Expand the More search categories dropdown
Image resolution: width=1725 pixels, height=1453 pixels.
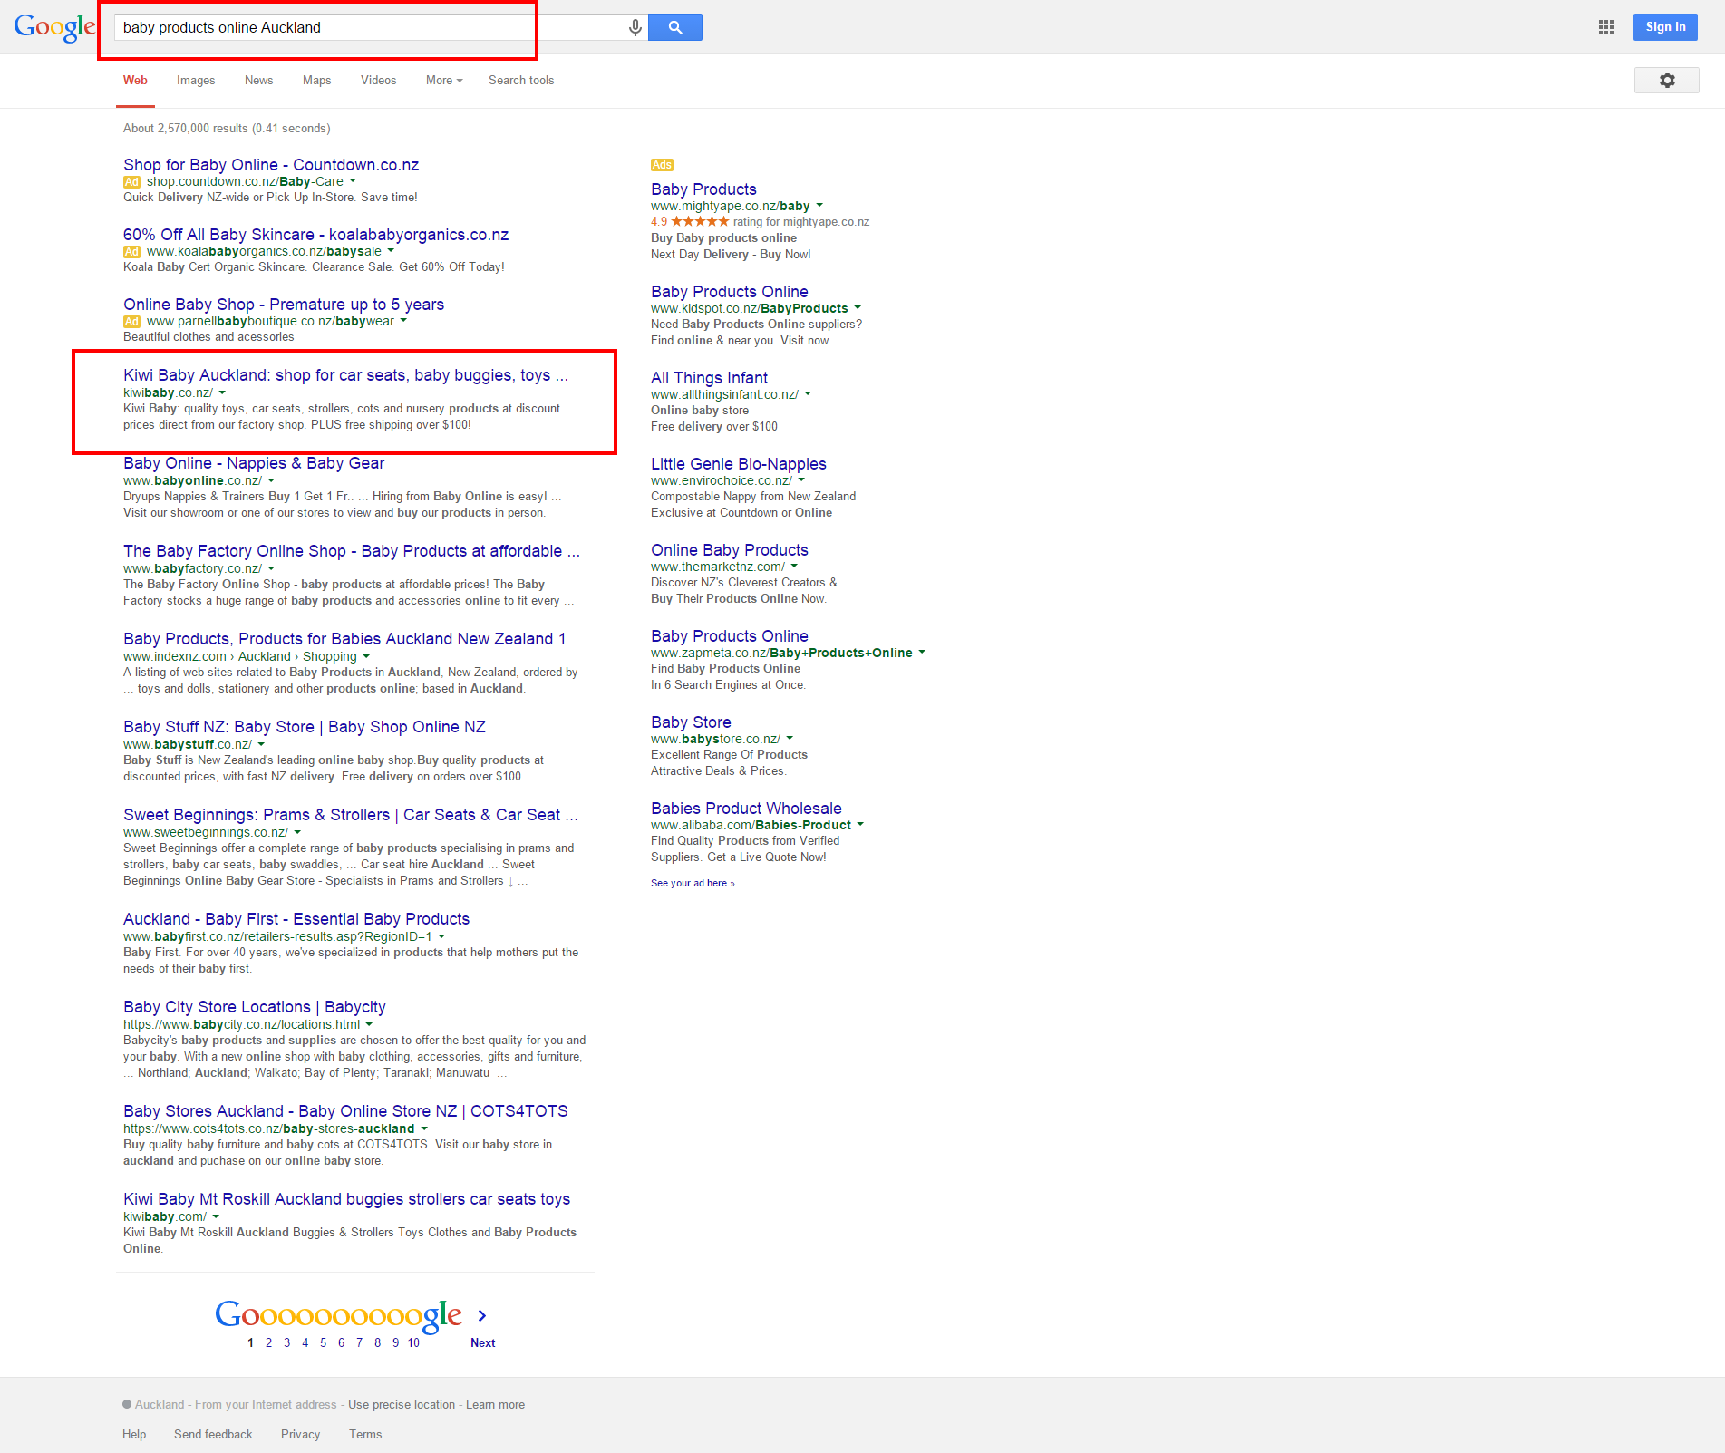444,81
